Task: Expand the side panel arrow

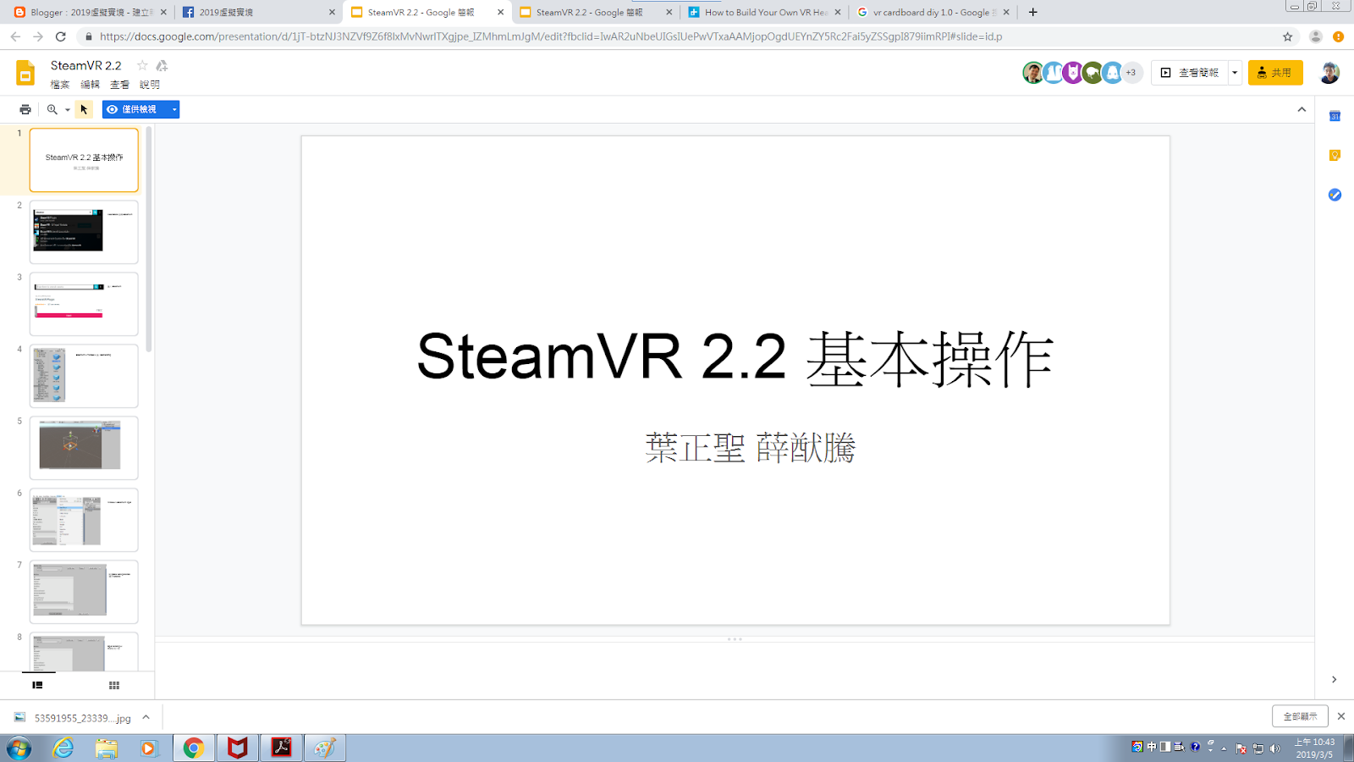Action: [x=1334, y=680]
